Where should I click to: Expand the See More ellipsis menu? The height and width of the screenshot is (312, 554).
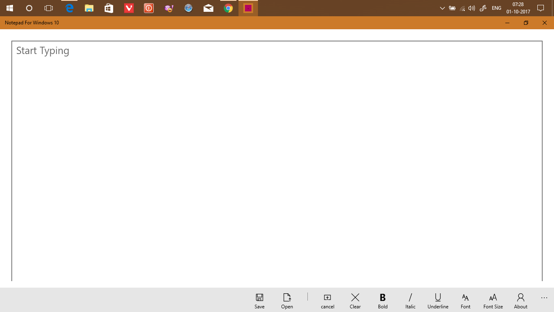pyautogui.click(x=544, y=298)
